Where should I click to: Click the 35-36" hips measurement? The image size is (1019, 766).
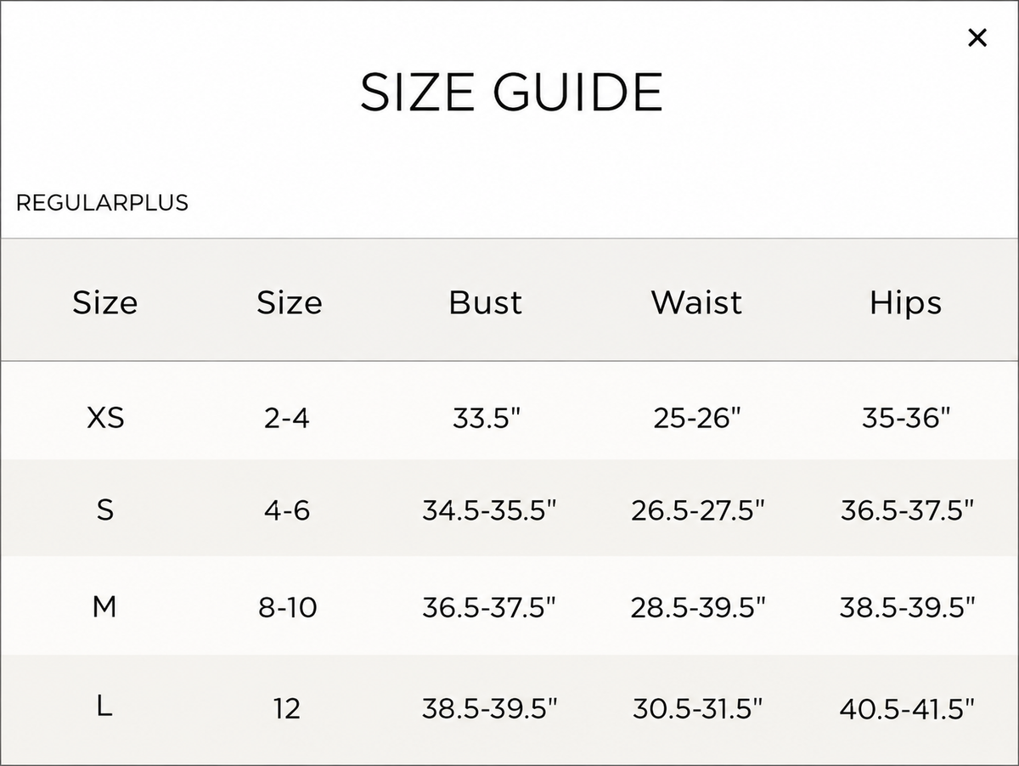(906, 418)
